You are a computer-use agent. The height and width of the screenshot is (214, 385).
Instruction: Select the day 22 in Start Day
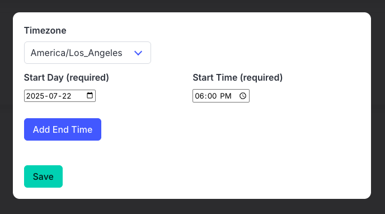pyautogui.click(x=67, y=96)
